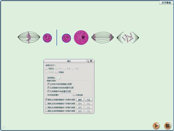Click the magnifier icon in dialog title
174x131 pixels.
[88, 61]
